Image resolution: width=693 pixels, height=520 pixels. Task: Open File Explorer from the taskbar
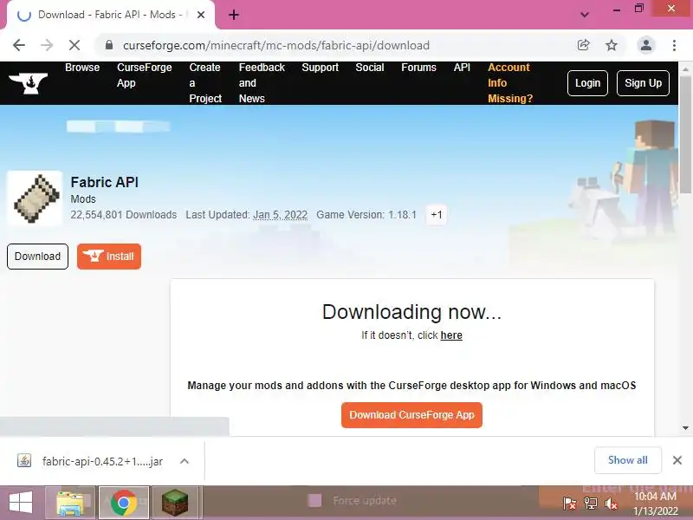point(70,503)
